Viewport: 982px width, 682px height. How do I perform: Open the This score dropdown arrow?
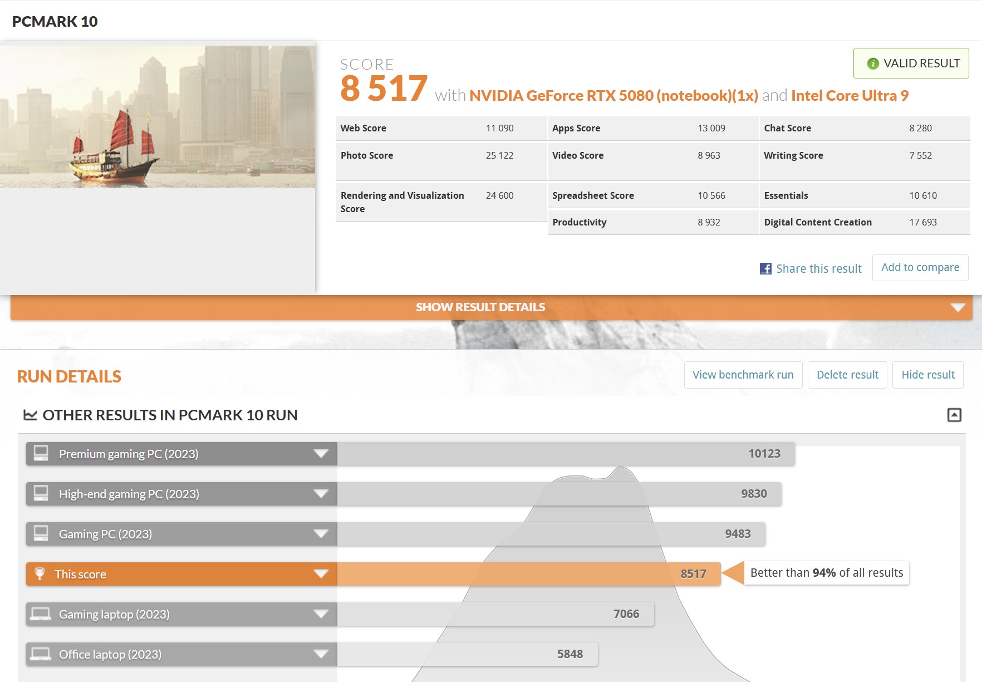click(321, 574)
